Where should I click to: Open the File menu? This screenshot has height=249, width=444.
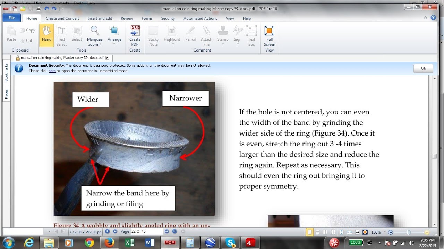[x=12, y=18]
